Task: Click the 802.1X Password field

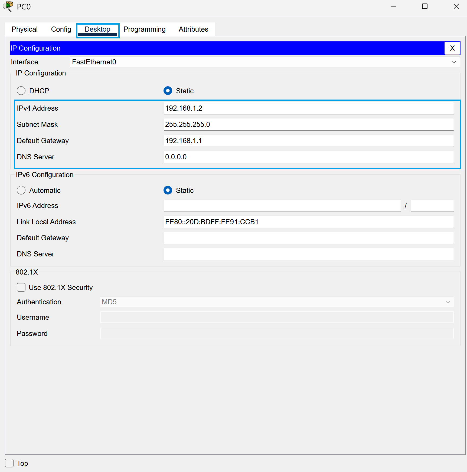Action: click(x=277, y=334)
